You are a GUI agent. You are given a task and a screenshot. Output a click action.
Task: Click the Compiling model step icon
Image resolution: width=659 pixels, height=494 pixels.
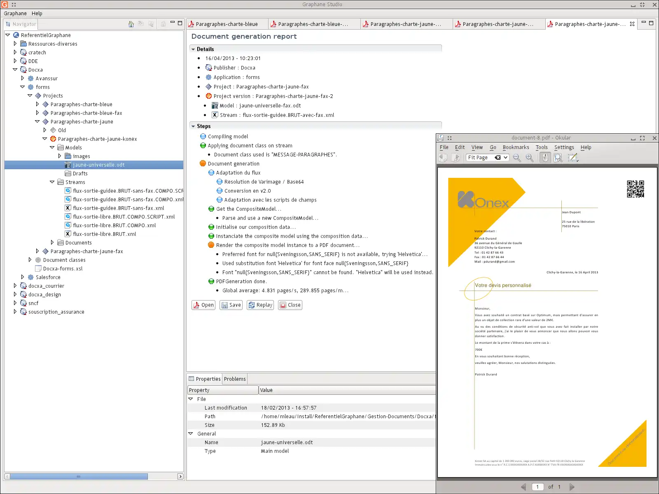(x=203, y=136)
